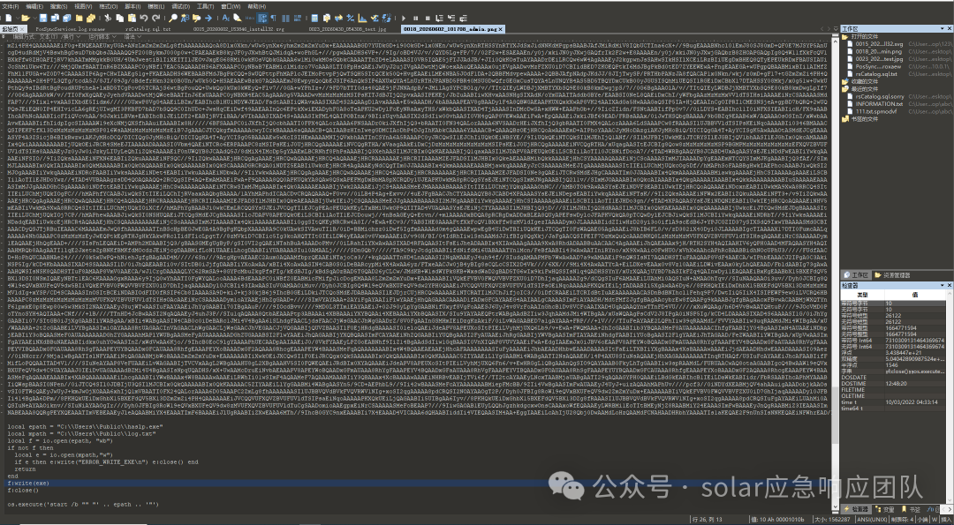The image size is (954, 525).
Task: Click the 插入 insert mode status indicator
Action: pyautogui.click(x=946, y=519)
